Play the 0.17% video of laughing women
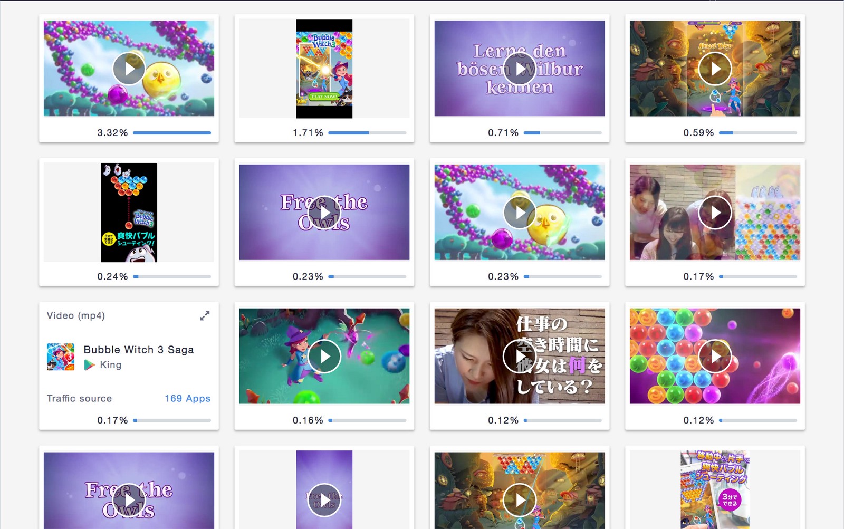This screenshot has width=844, height=529. 715,213
